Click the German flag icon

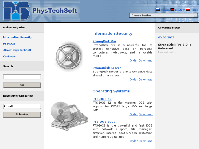pyautogui.click(x=172, y=9)
